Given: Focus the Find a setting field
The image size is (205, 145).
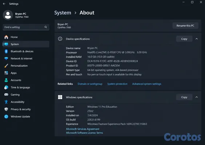Looking at the screenshot, I should 26,27.
